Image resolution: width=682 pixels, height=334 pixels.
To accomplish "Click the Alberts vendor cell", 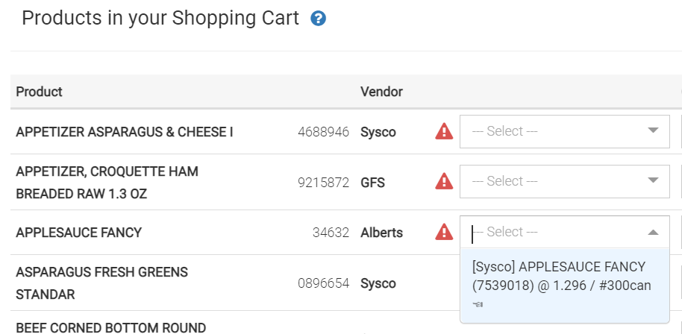I will [x=381, y=233].
